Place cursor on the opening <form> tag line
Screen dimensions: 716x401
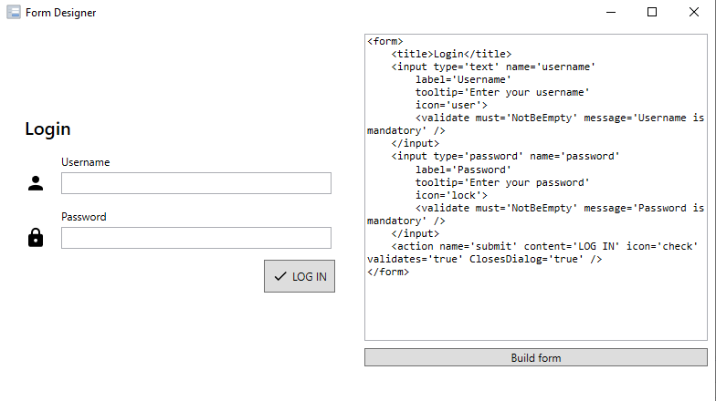pos(385,42)
